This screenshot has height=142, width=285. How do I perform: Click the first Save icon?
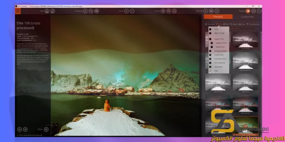[x=47, y=11]
